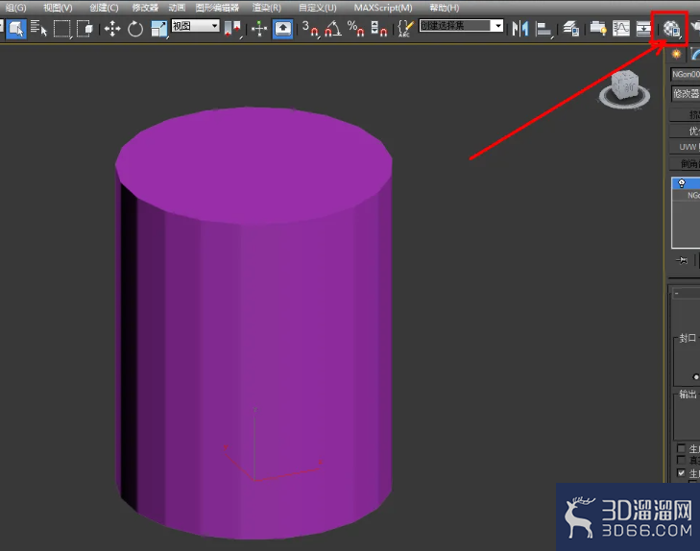Enable the first unchecked option checkbox
700x551 pixels.
coord(681,448)
